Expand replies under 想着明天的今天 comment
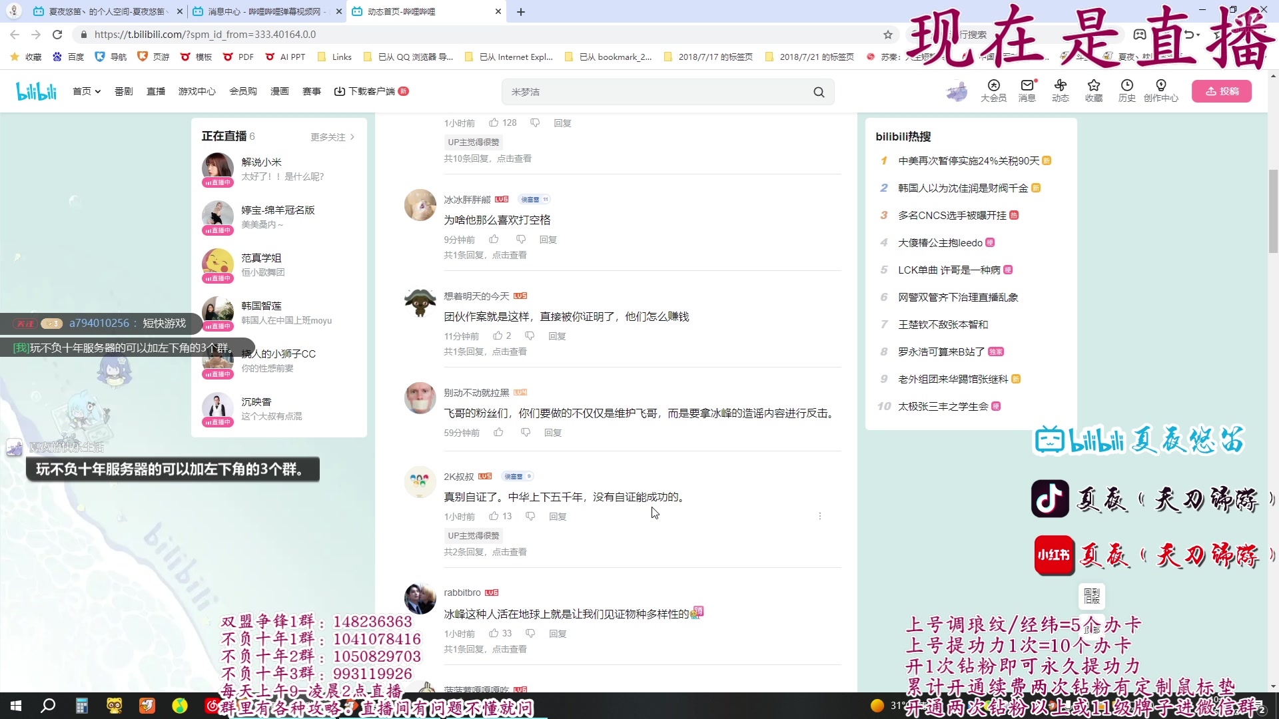This screenshot has width=1279, height=719. click(x=486, y=352)
